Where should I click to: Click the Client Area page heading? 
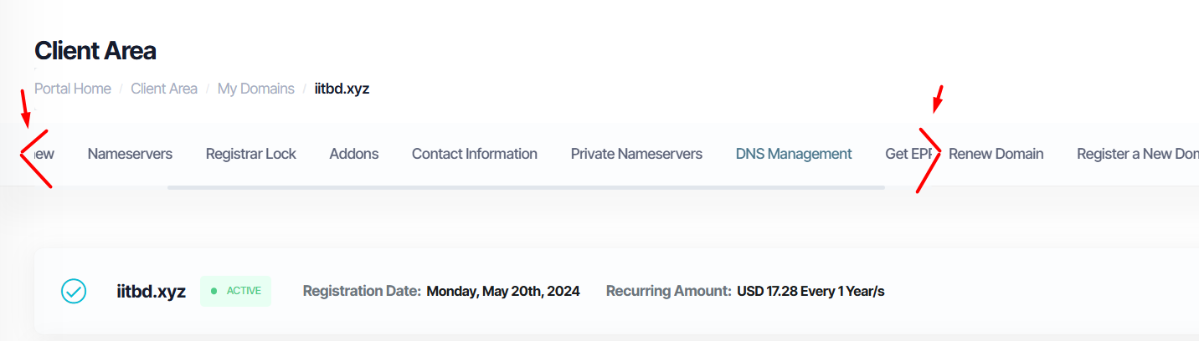click(95, 51)
